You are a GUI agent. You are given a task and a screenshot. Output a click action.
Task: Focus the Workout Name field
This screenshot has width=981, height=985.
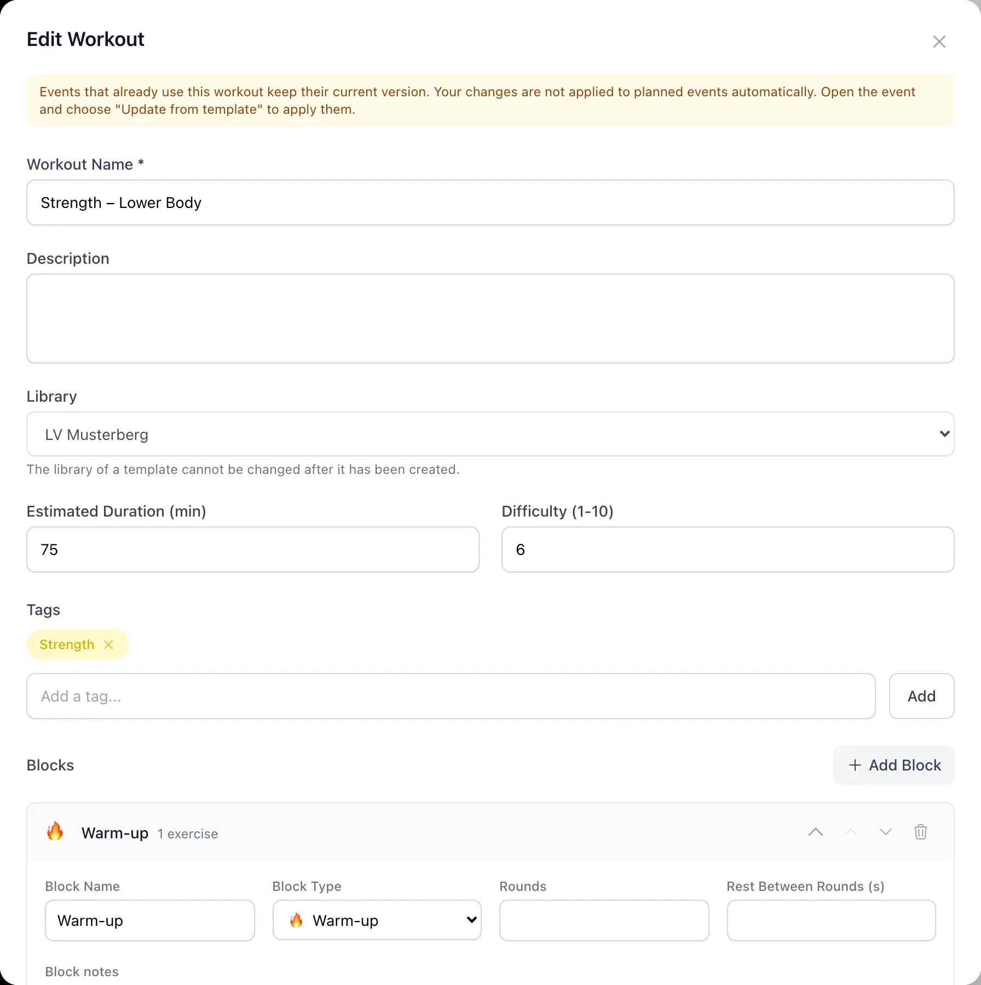click(490, 202)
